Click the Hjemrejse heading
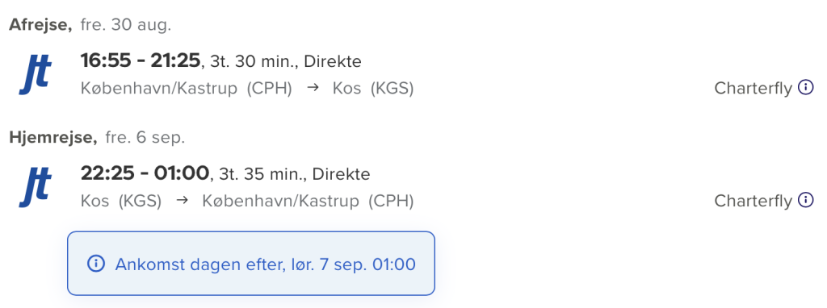Image resolution: width=827 pixels, height=308 pixels. point(53,137)
